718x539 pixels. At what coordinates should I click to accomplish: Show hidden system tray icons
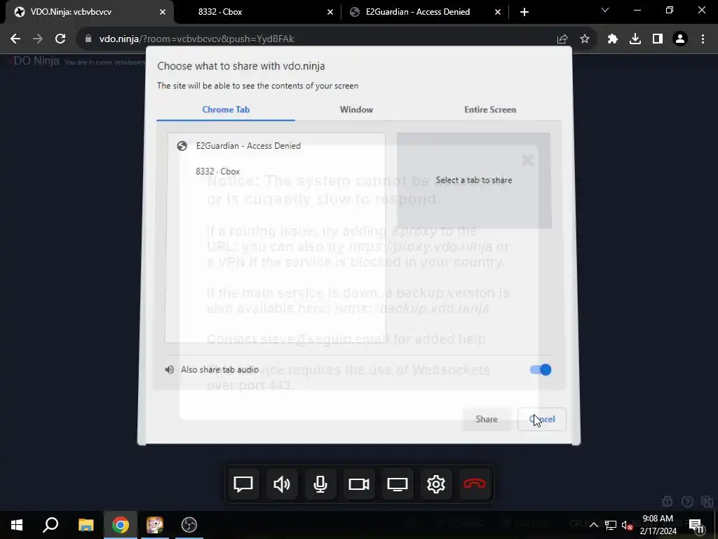[x=593, y=525]
